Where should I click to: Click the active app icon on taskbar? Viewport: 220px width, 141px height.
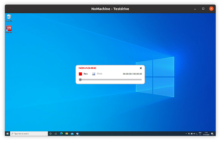77,133
